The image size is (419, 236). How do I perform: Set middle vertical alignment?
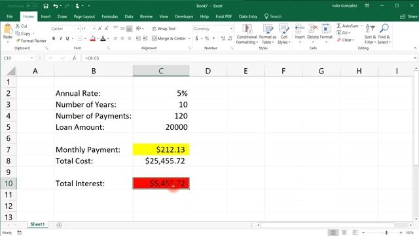pos(122,28)
